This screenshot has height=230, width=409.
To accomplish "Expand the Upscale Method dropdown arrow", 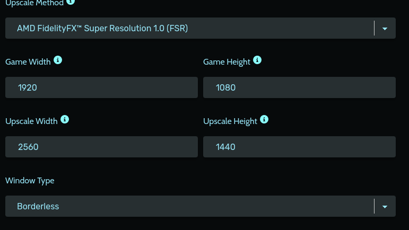I will [x=385, y=29].
